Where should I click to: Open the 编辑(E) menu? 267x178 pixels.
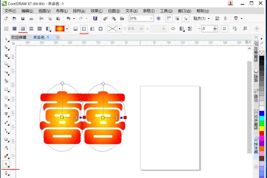(27, 11)
